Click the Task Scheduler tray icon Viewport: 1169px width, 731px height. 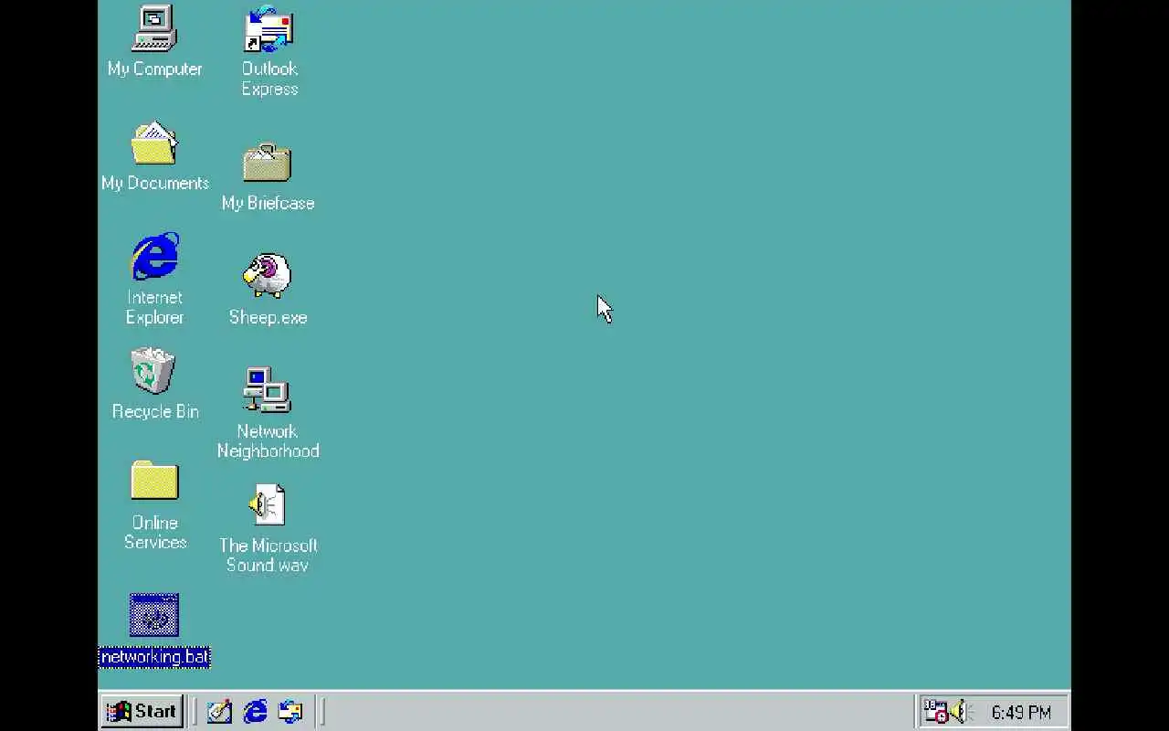pyautogui.click(x=935, y=711)
